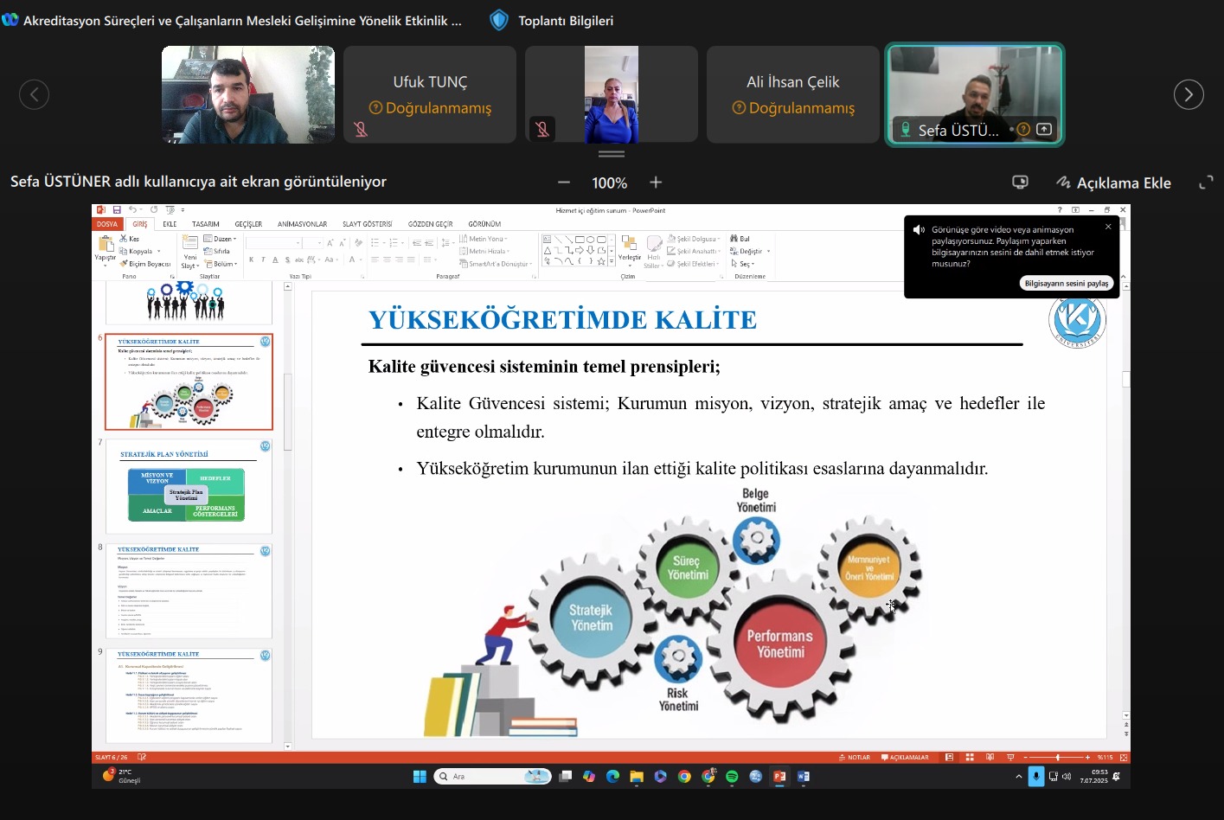The image size is (1224, 820).
Task: Switch to SLAYT GÖSTERİSİ ribbon tab
Action: 368,224
